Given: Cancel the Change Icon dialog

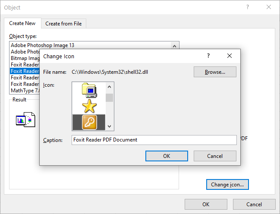Looking at the screenshot, I should click(x=215, y=156).
